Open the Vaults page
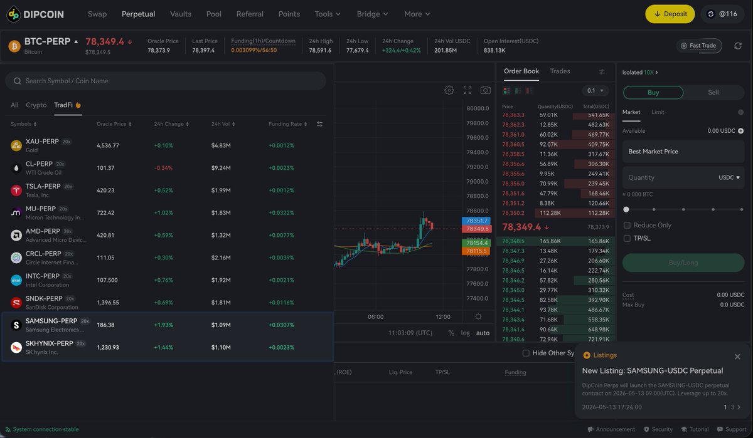753x438 pixels. tap(181, 14)
